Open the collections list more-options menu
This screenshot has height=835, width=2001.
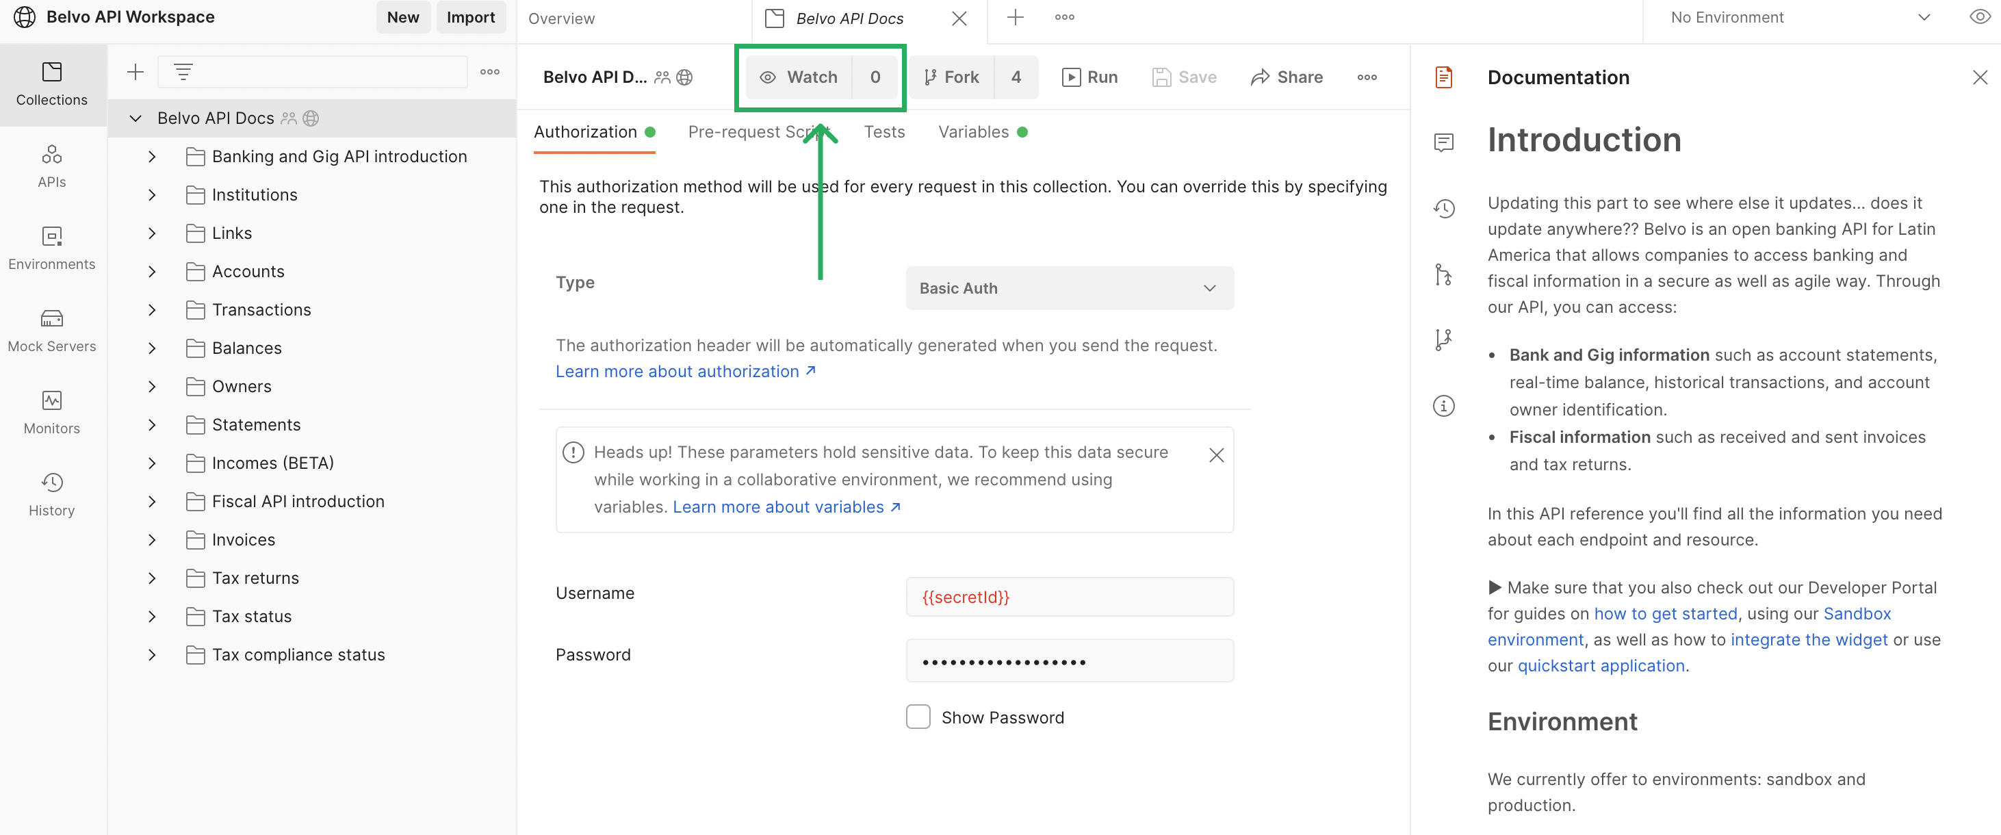(x=489, y=73)
